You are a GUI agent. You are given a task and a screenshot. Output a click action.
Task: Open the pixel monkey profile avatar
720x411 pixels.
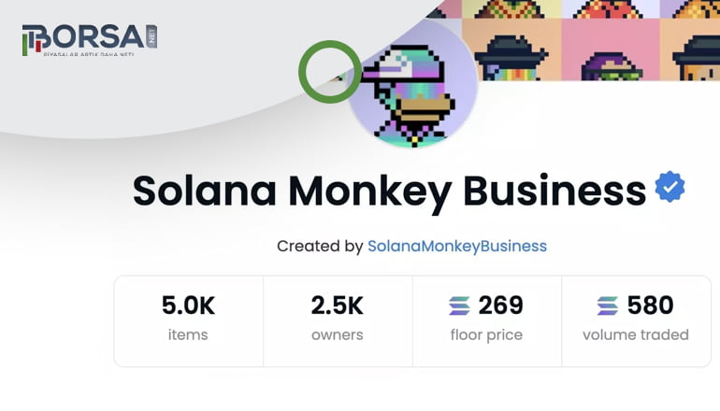point(412,83)
